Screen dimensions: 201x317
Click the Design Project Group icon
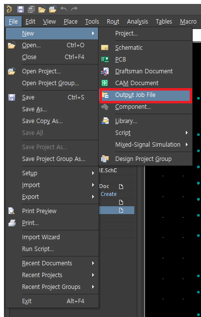[105, 159]
